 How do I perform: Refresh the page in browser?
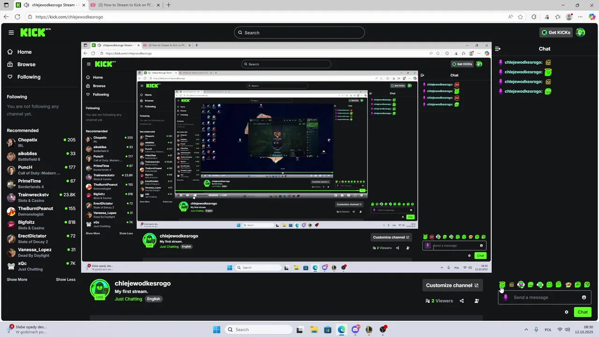pyautogui.click(x=17, y=17)
